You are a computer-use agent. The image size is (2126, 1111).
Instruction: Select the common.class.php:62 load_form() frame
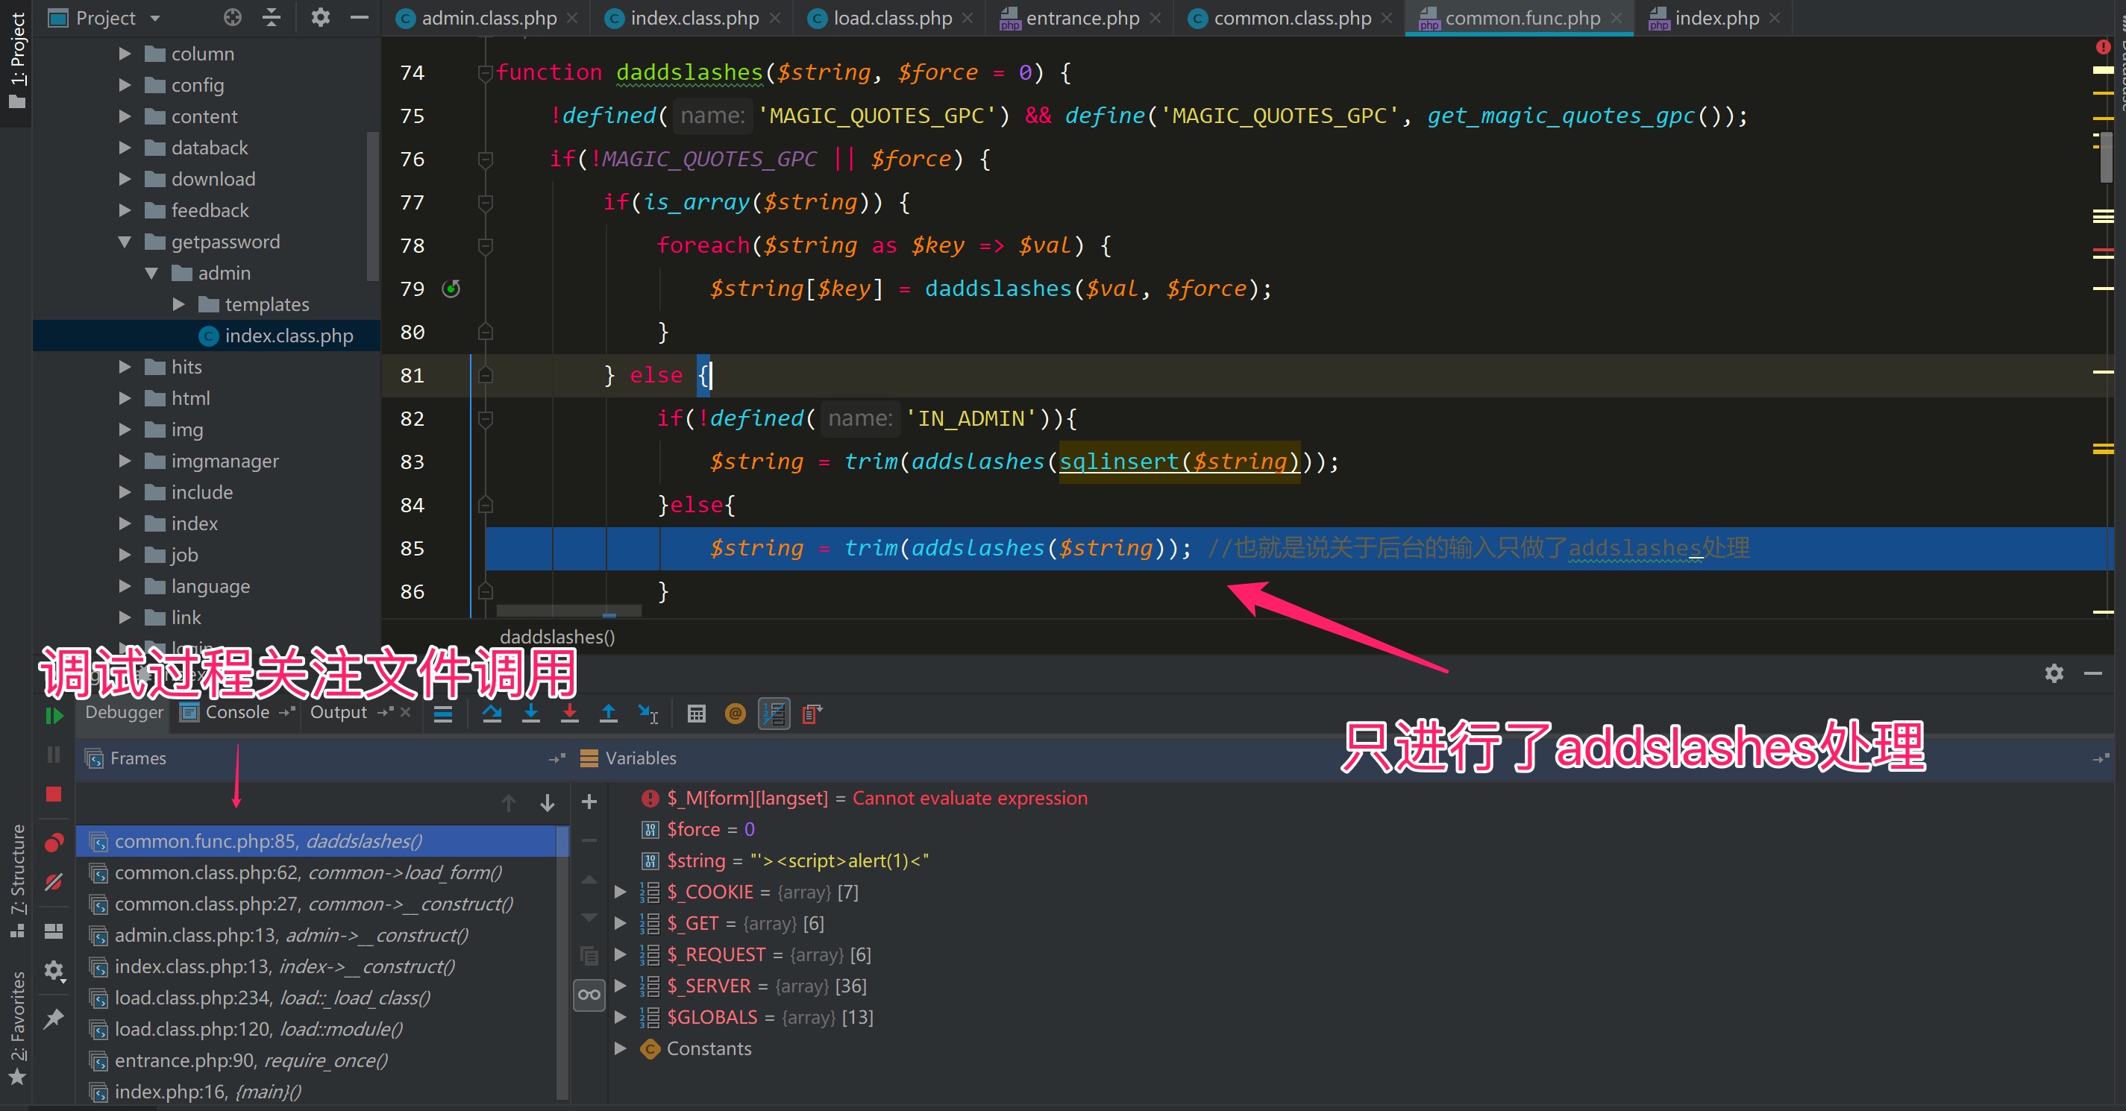[x=308, y=872]
